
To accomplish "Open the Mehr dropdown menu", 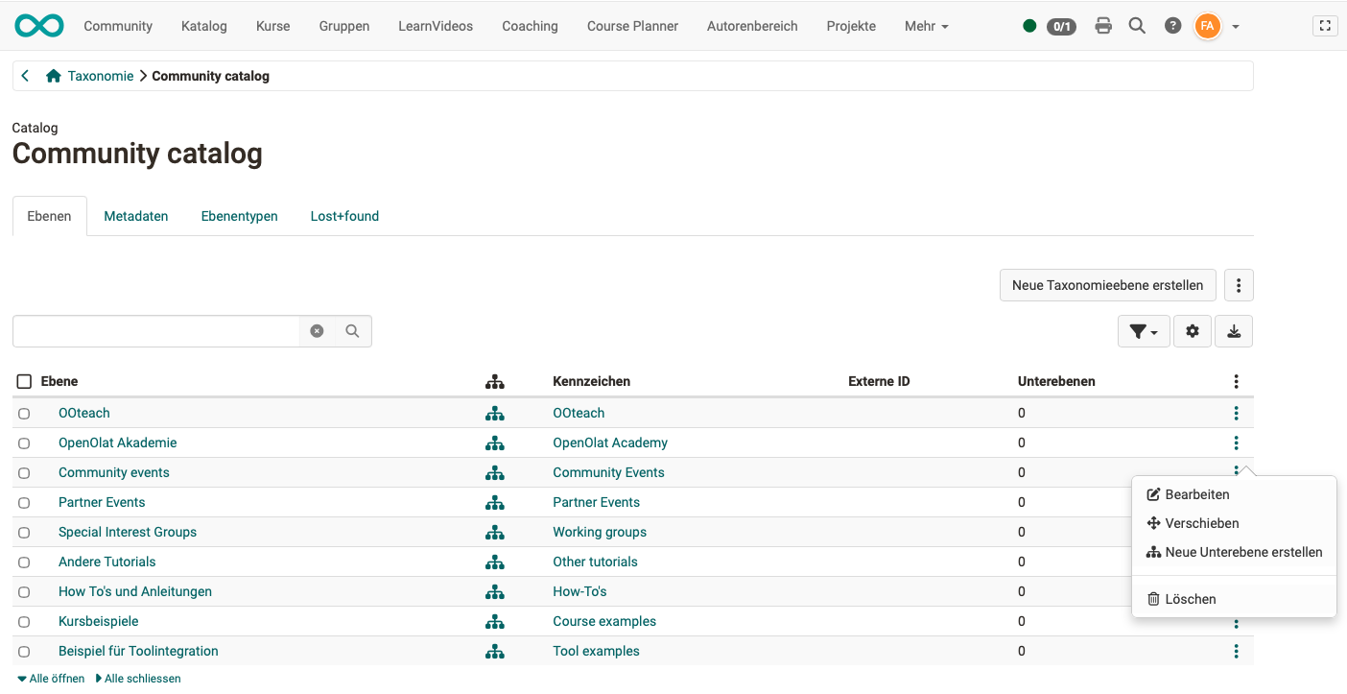I will click(924, 26).
